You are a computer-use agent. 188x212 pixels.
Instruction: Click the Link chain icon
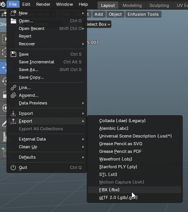pyautogui.click(x=13, y=88)
